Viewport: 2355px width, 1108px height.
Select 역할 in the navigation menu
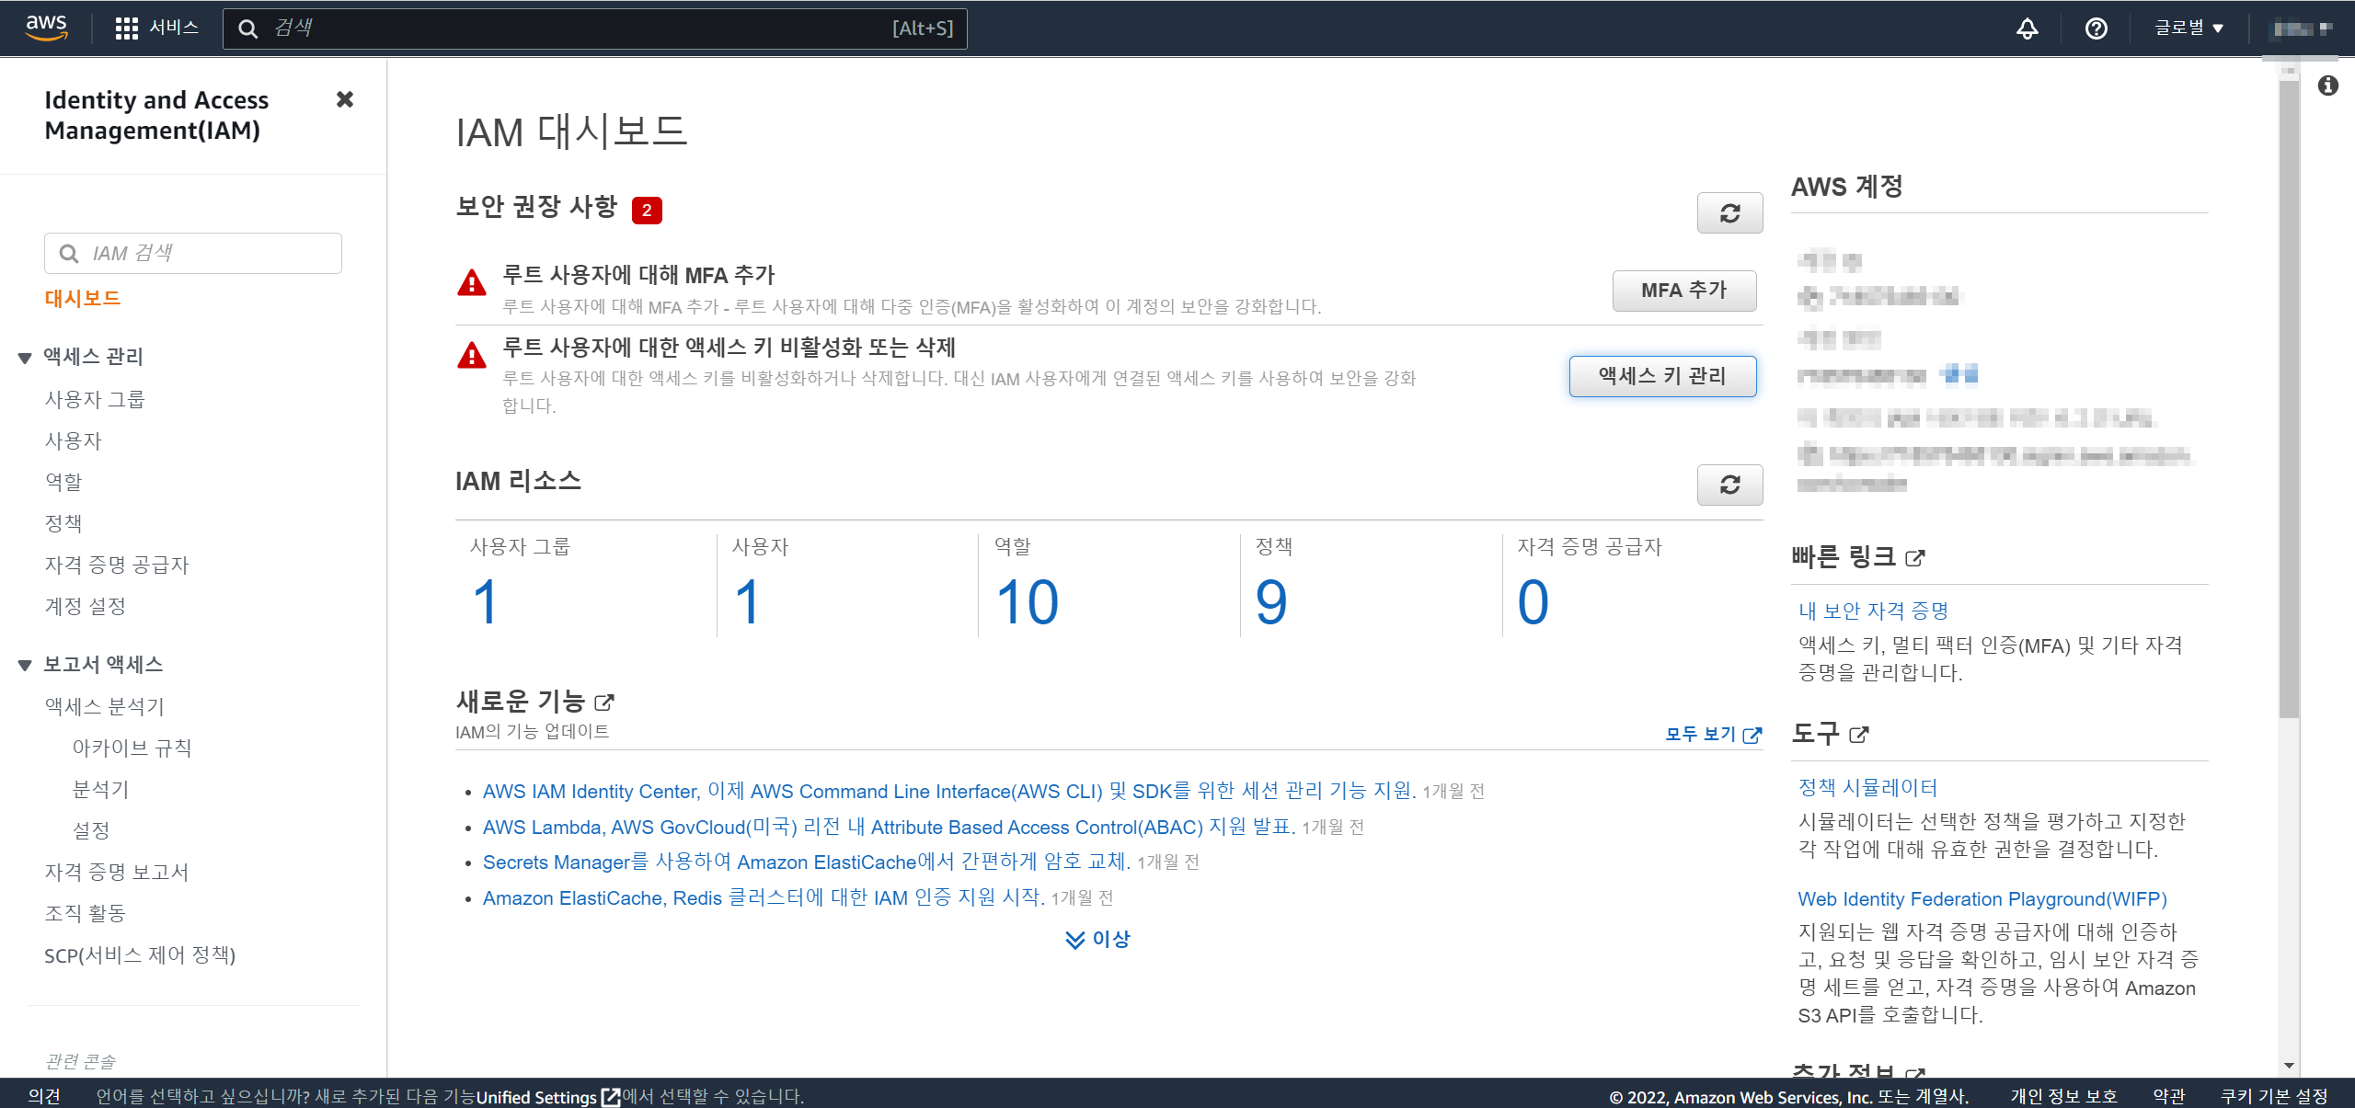tap(63, 482)
